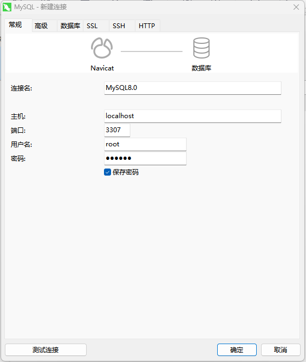The height and width of the screenshot is (362, 306).
Task: Click the 主机 field with localhost
Action: 192,116
